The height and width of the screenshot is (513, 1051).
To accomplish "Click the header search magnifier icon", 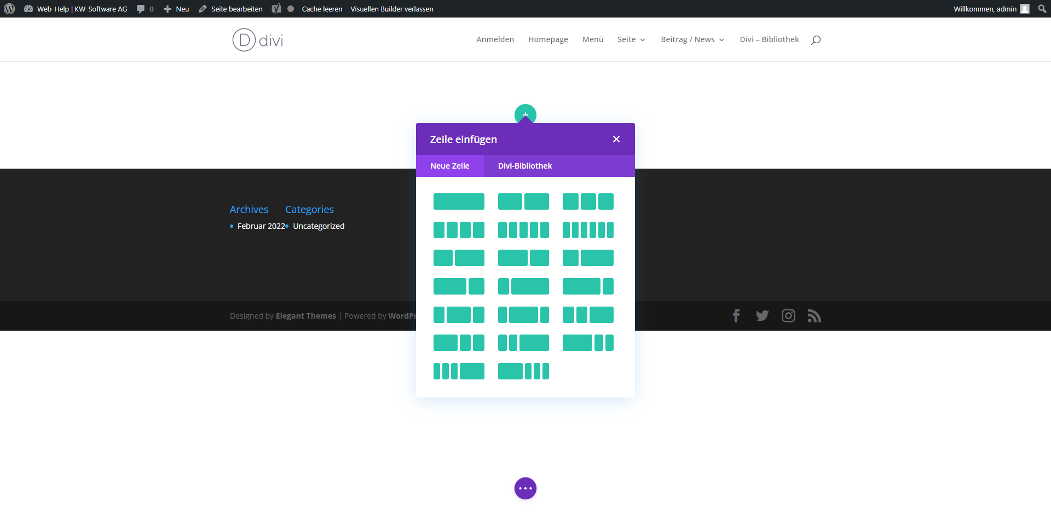I will click(816, 40).
